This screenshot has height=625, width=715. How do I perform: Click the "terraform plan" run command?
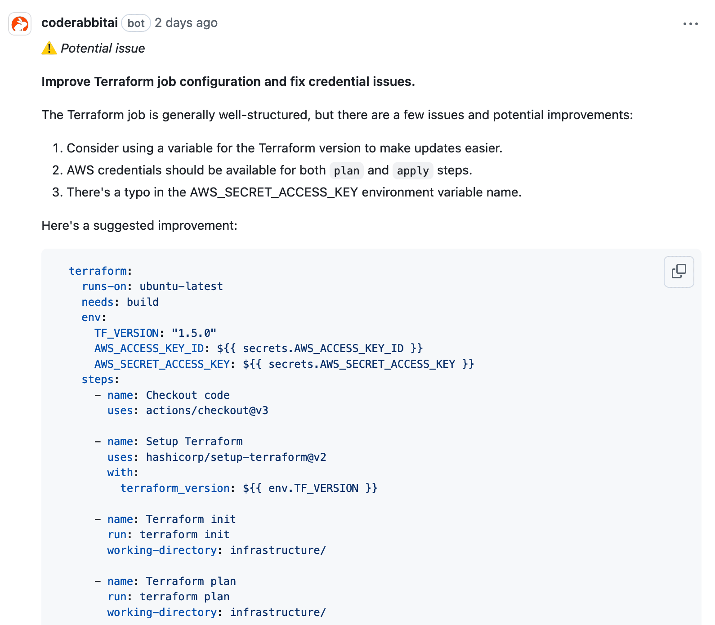[x=184, y=597]
